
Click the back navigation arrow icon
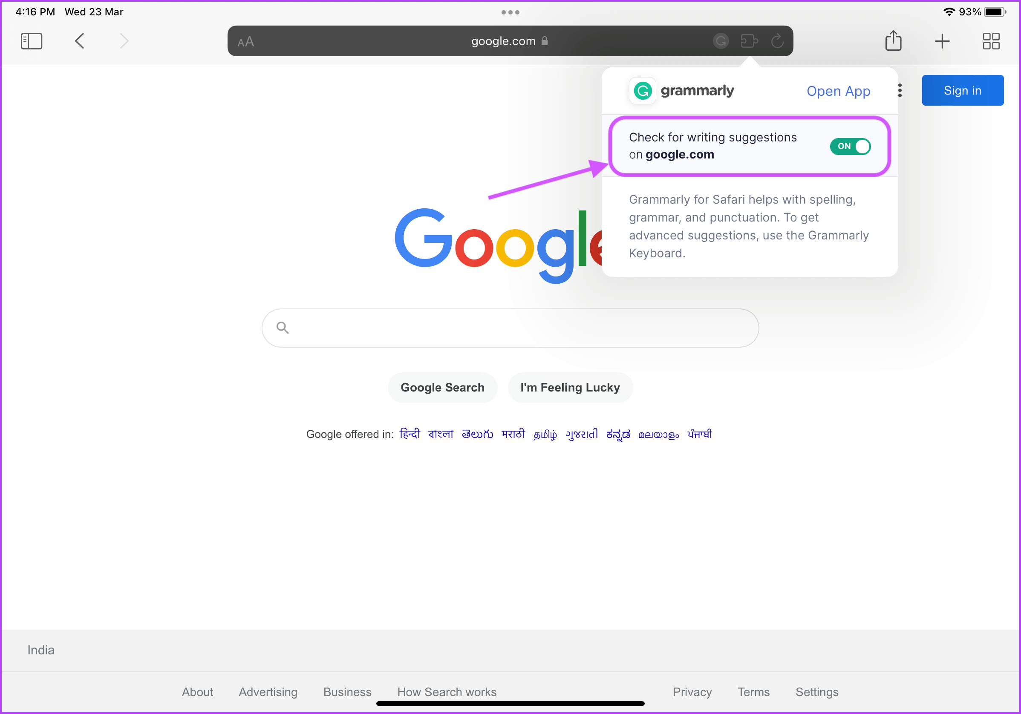click(x=80, y=40)
